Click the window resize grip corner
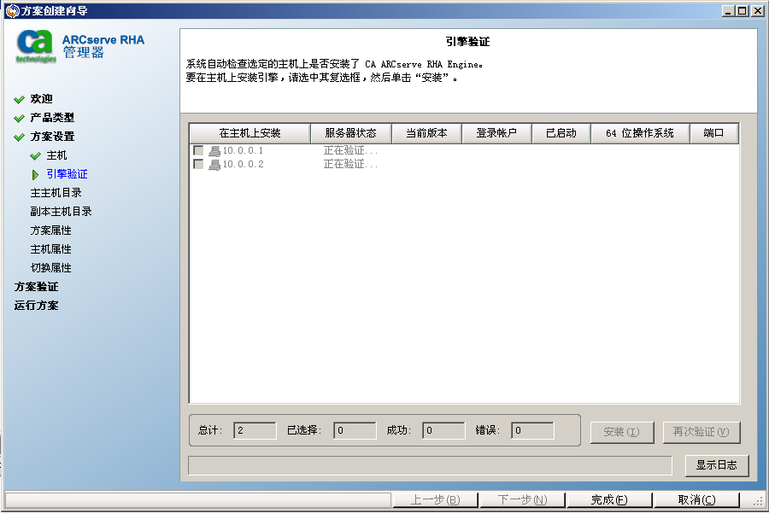The height and width of the screenshot is (525, 769). pos(758,501)
